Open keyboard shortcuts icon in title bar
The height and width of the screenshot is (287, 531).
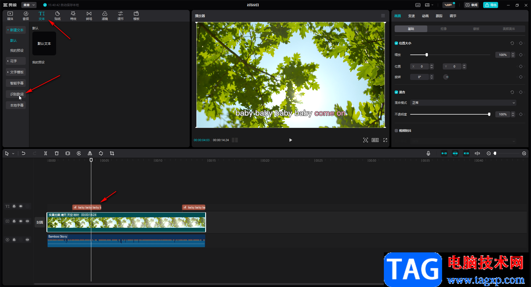[x=418, y=5]
